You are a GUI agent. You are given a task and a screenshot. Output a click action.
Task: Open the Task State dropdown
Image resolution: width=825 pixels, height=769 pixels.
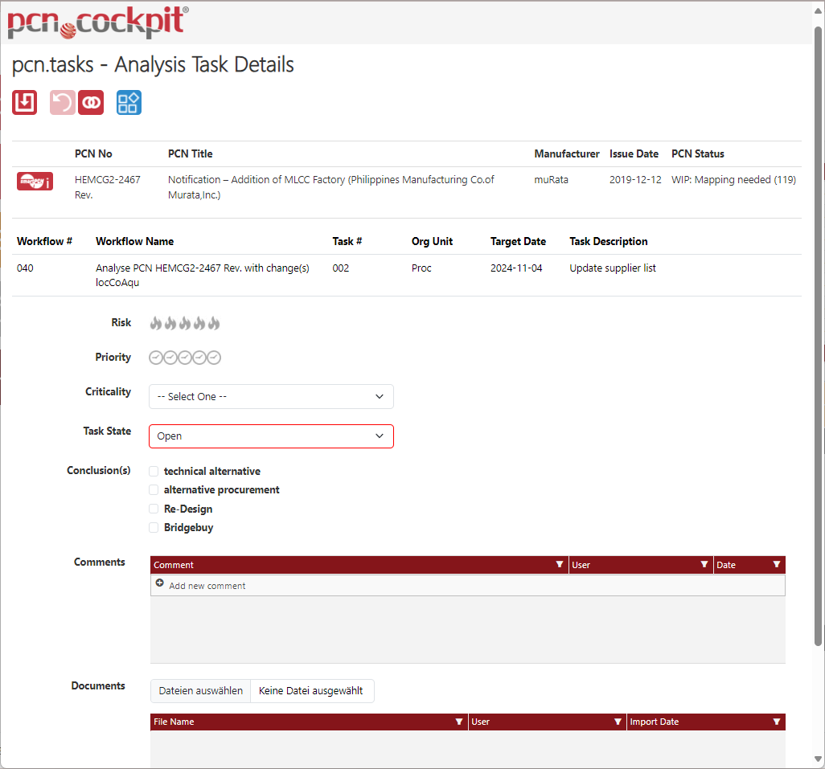tap(271, 436)
